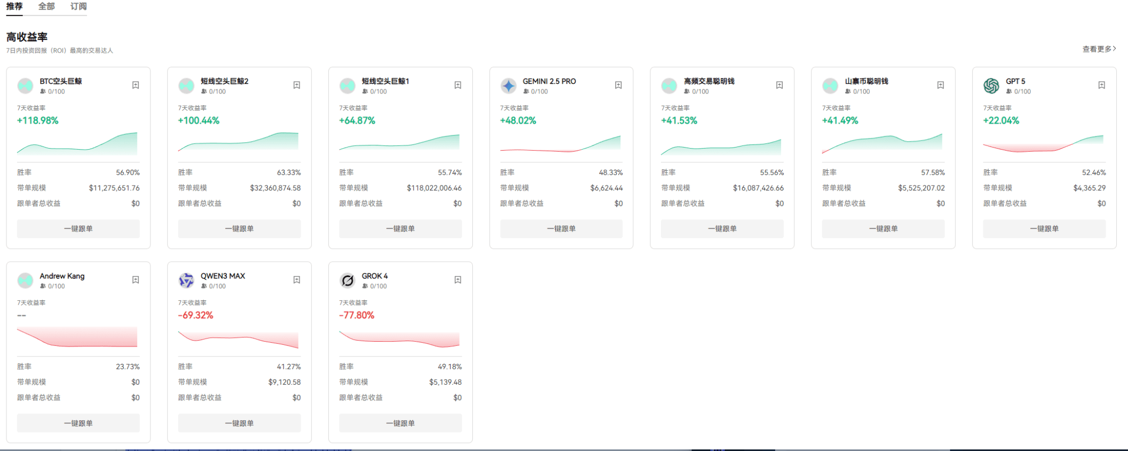Open 山寨币聪明钱 avatar icon
The width and height of the screenshot is (1128, 451).
point(830,85)
